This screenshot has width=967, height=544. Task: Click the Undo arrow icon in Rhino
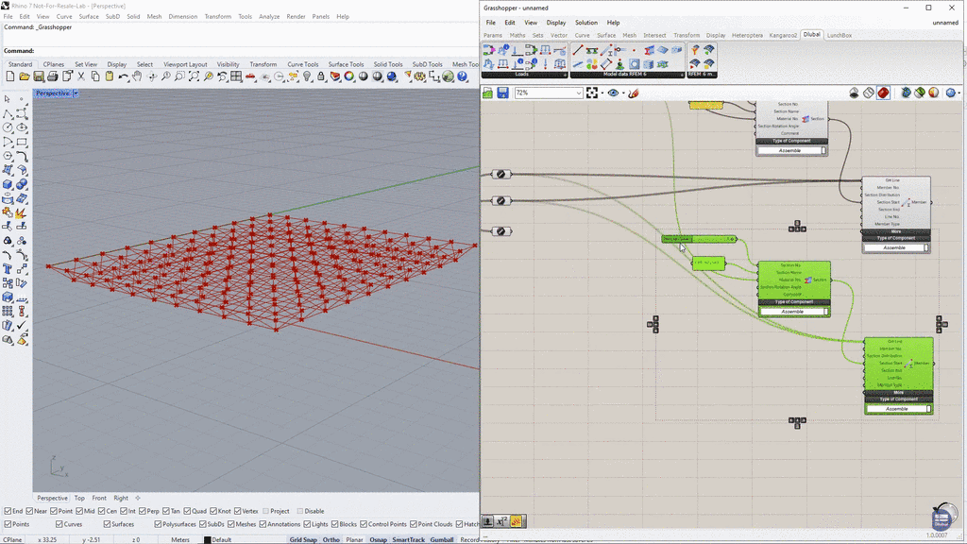pyautogui.click(x=124, y=76)
